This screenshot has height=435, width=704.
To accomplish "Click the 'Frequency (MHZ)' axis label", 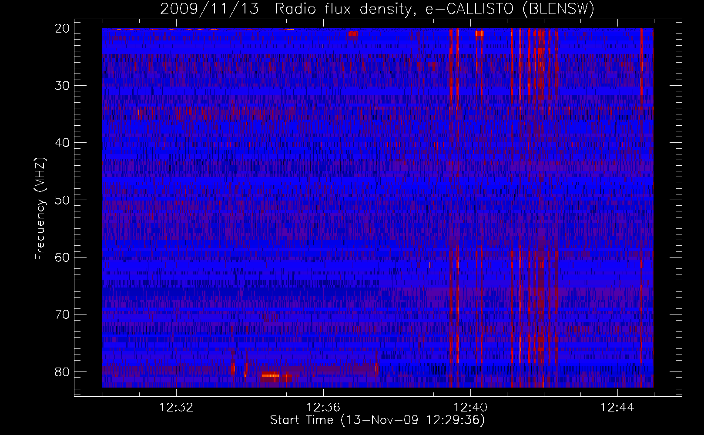I will click(40, 209).
